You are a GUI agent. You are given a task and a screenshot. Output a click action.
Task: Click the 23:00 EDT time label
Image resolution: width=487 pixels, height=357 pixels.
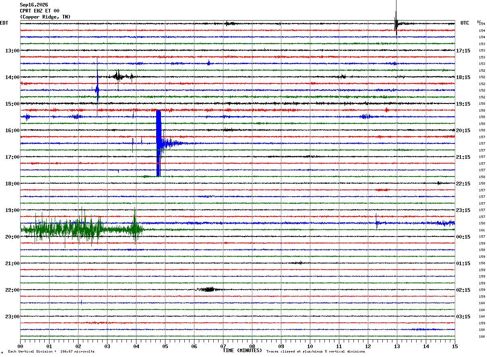pos(12,317)
